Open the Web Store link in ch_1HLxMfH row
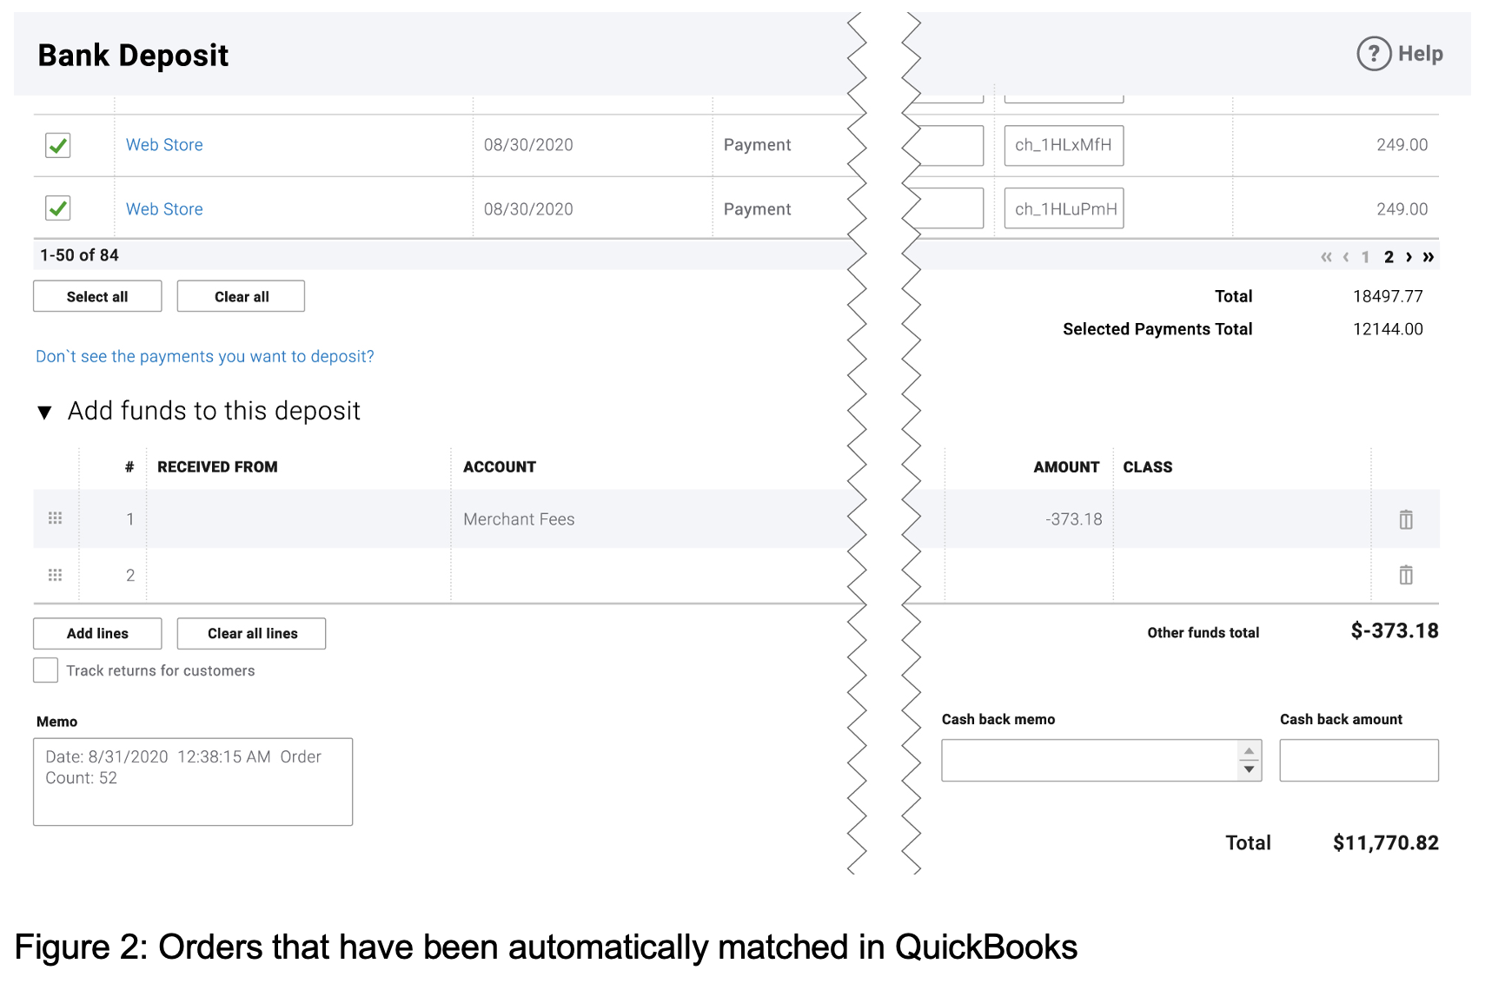1505x990 pixels. pos(164,145)
